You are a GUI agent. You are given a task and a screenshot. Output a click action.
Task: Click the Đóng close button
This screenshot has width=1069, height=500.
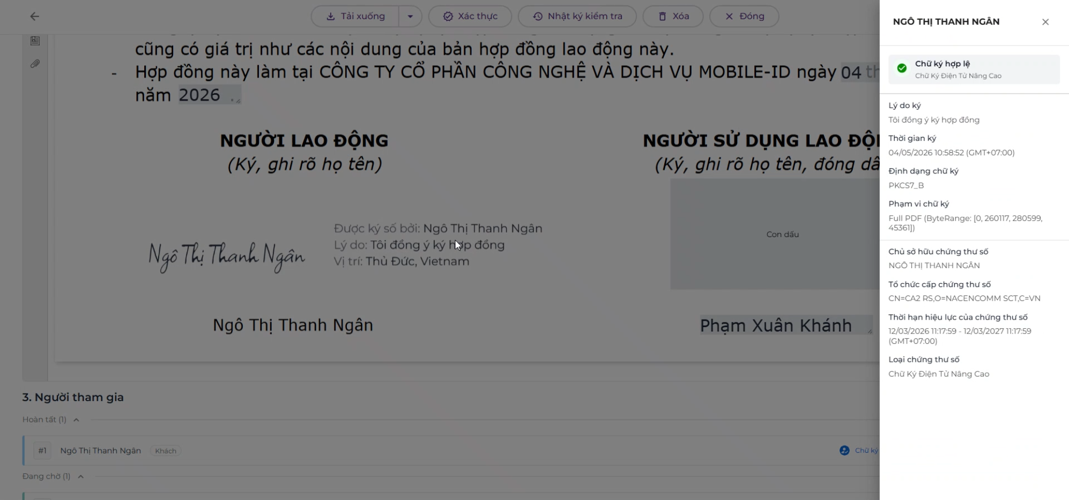pos(744,16)
